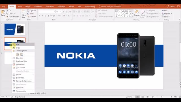181x102 pixels.
Task: Click the Copy button in ribbon
Action: pyautogui.click(x=9, y=14)
